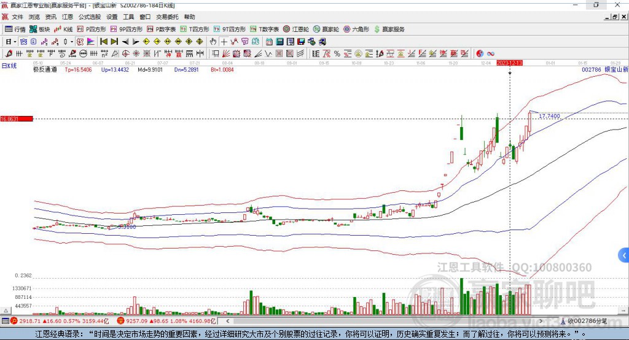The height and width of the screenshot is (340, 629).
Task: Click the black left arrow icon
Action: (x=125, y=42)
